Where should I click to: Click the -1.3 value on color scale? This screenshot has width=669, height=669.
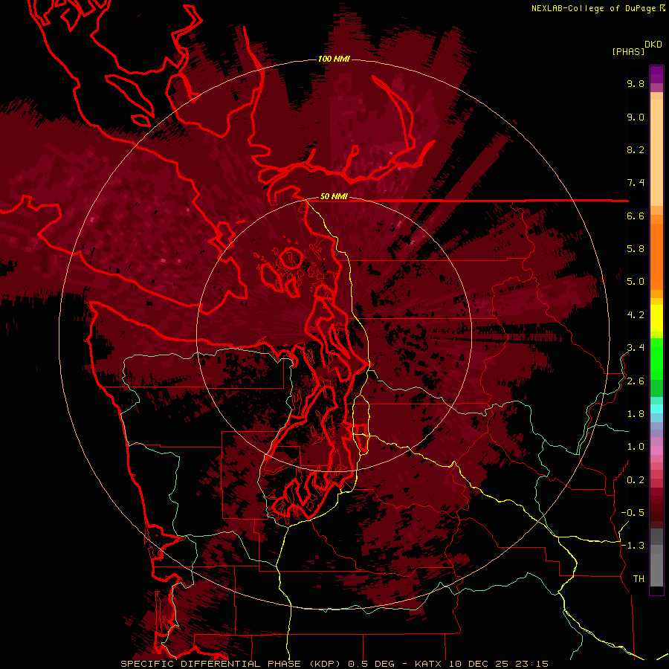pyautogui.click(x=633, y=546)
